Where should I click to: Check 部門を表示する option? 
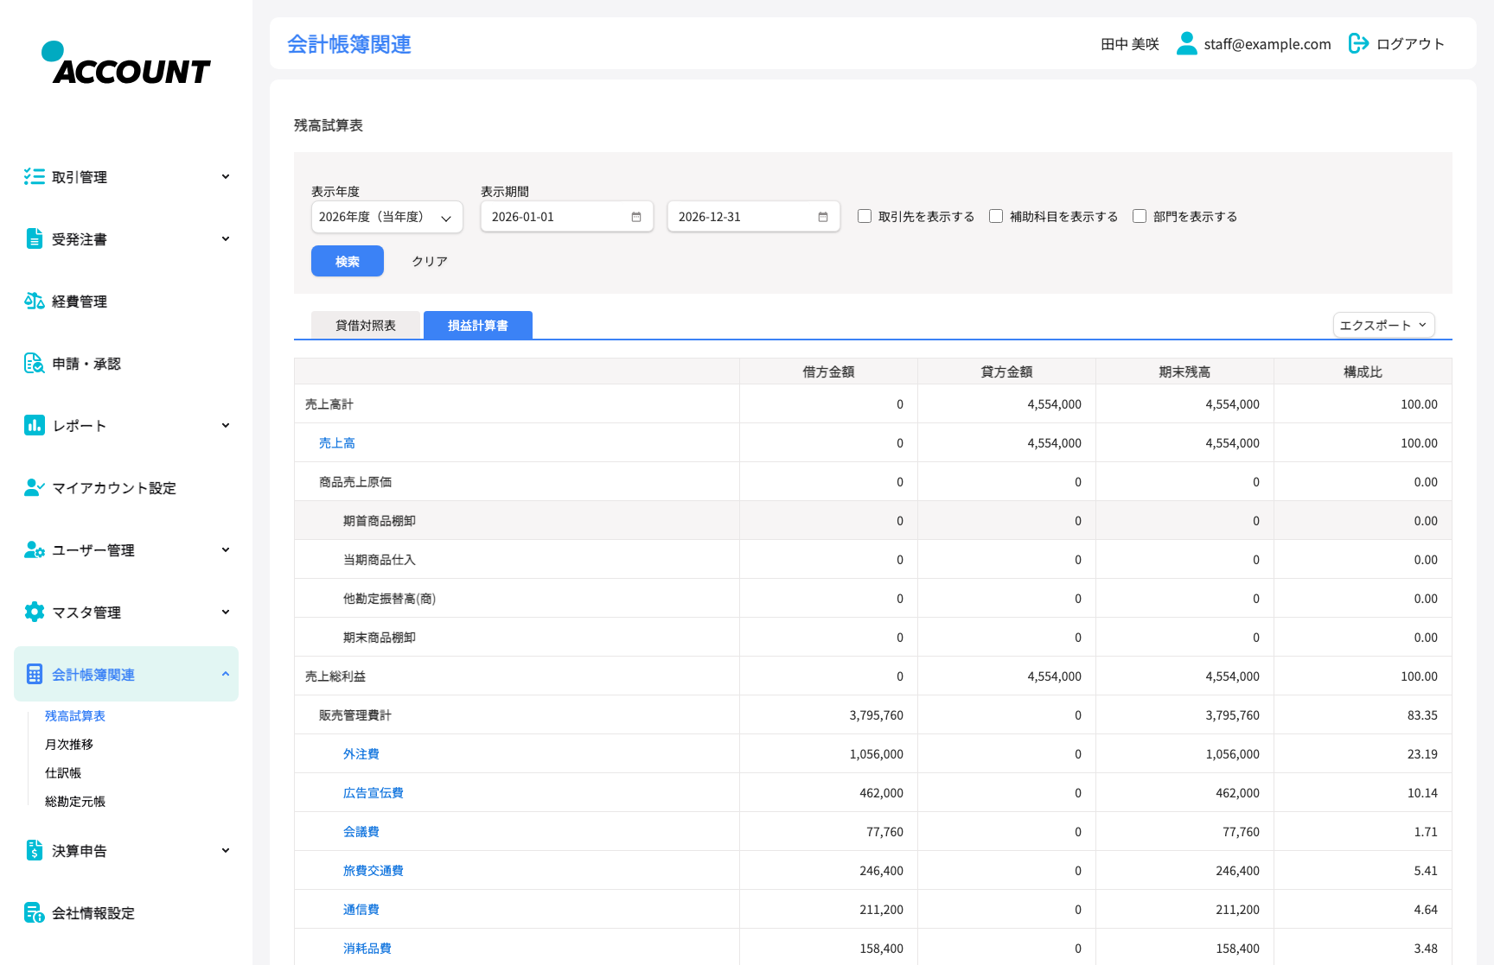tap(1140, 216)
